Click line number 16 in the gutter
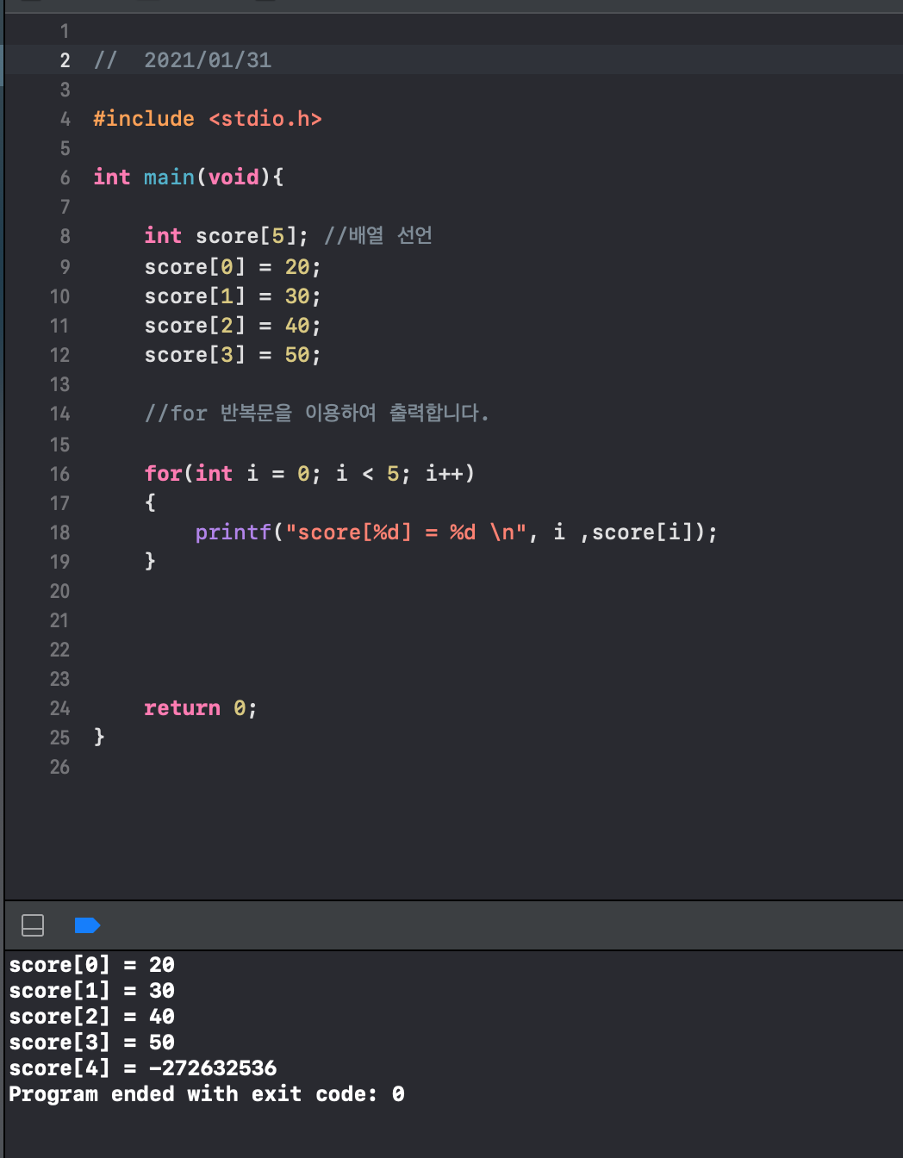Screen dimensions: 903x1158 [x=59, y=474]
